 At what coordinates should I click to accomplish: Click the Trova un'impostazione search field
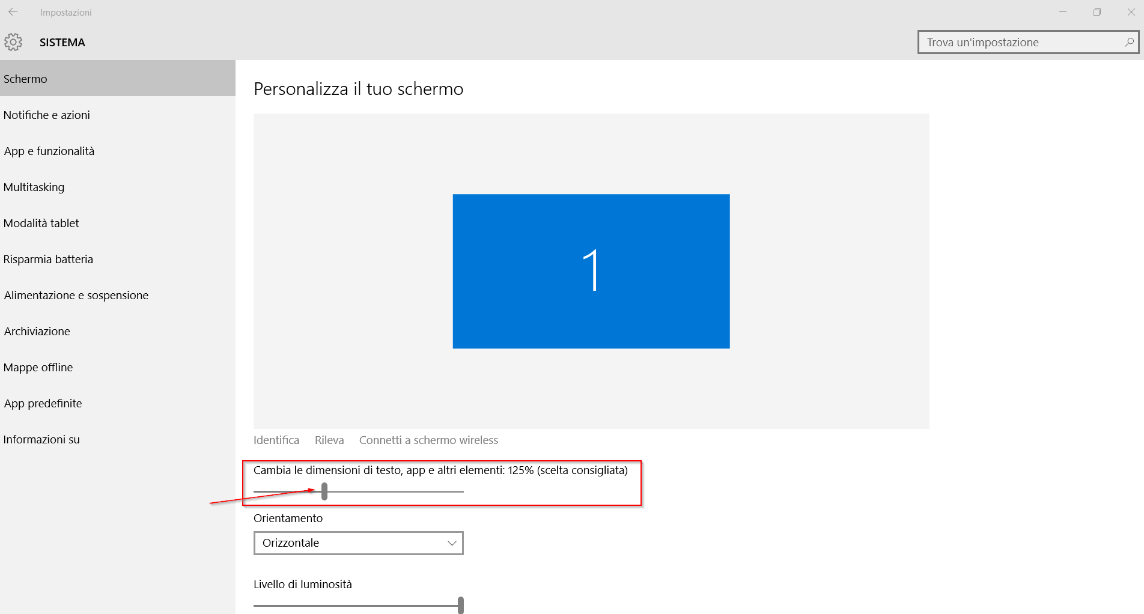(1028, 42)
